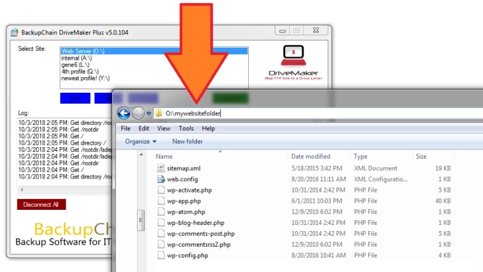Image resolution: width=483 pixels, height=272 pixels.
Task: Sort by the Size column header
Action: click(x=421, y=156)
